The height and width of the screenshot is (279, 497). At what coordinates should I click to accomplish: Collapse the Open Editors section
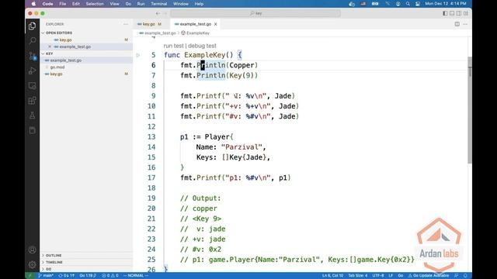point(59,33)
